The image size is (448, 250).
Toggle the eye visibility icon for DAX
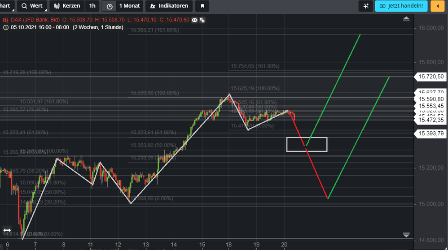(195, 20)
